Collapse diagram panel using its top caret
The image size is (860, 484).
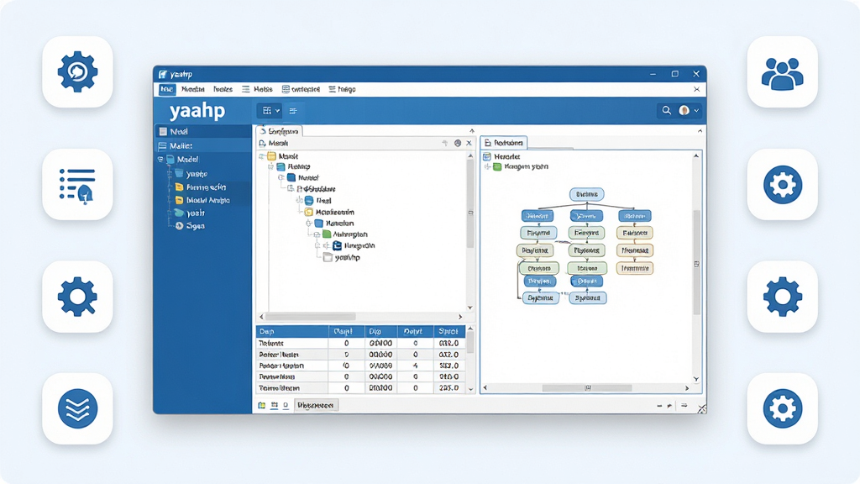[700, 131]
